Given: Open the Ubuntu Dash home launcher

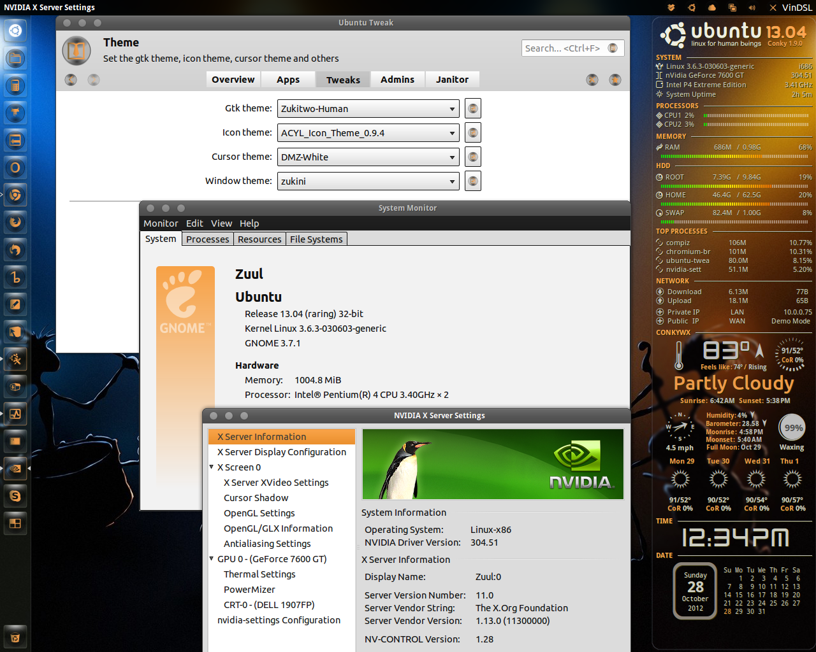Looking at the screenshot, I should [15, 31].
